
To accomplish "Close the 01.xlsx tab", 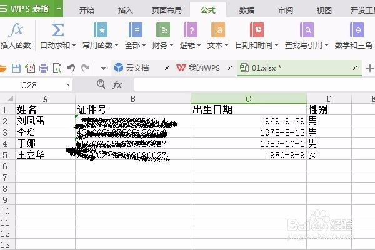I will click(356, 68).
